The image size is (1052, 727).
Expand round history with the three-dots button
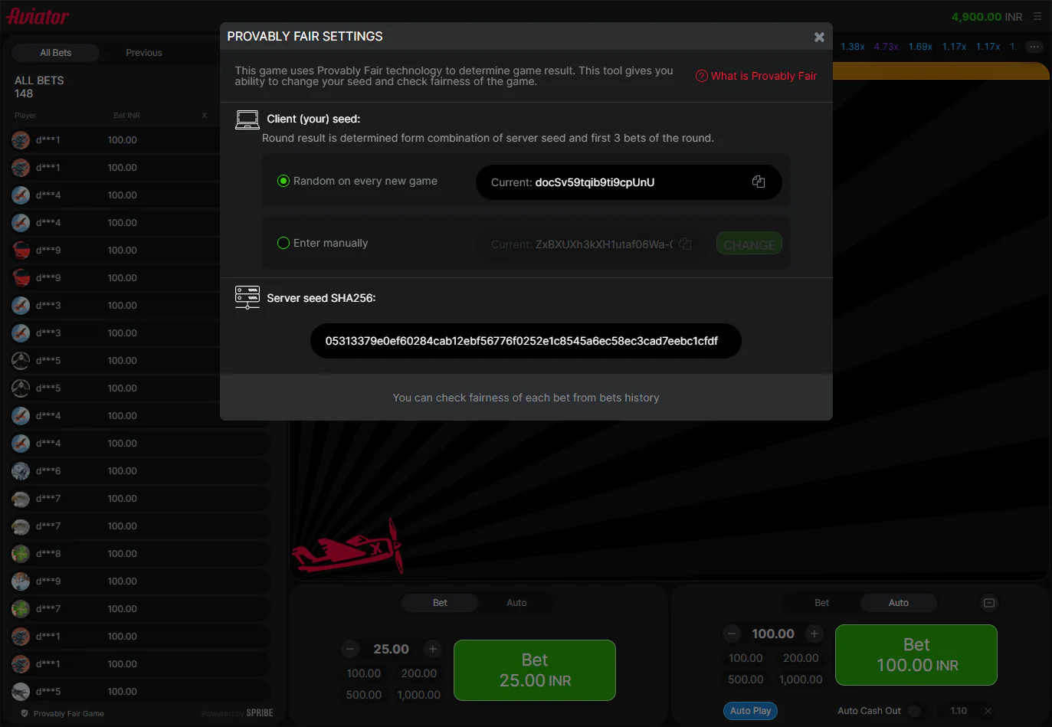1034,47
